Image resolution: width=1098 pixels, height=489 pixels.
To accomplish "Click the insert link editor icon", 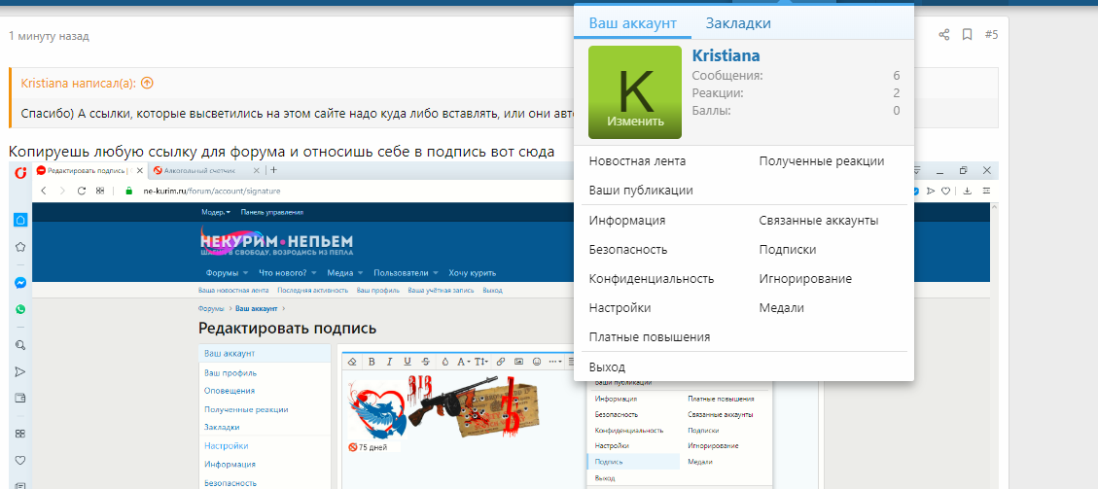I will 501,362.
